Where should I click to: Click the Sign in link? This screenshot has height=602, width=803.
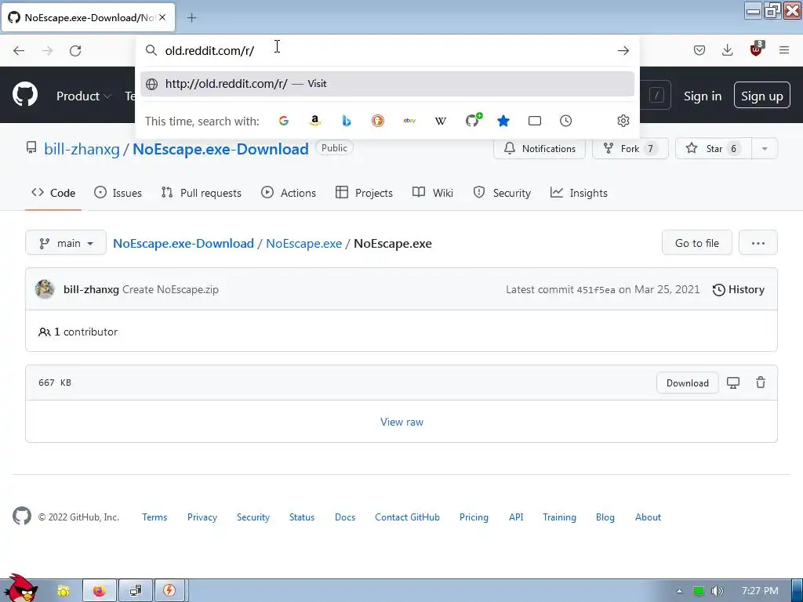[x=703, y=96]
